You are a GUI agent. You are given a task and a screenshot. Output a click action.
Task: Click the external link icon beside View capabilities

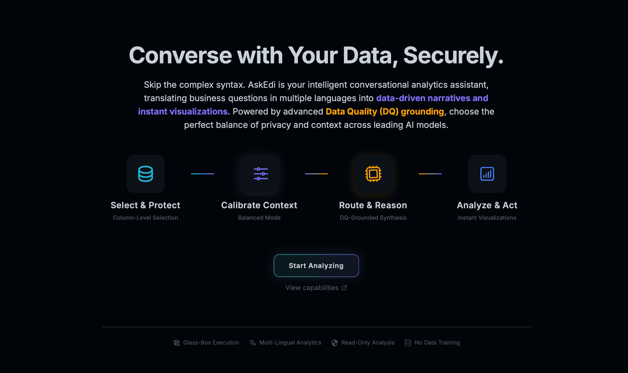point(344,288)
